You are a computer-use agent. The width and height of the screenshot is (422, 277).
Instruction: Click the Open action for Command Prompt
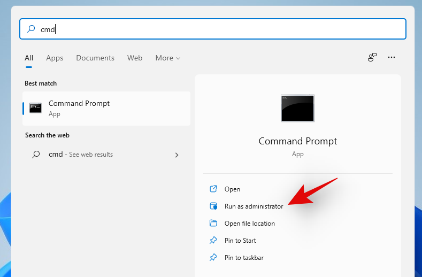[232, 189]
